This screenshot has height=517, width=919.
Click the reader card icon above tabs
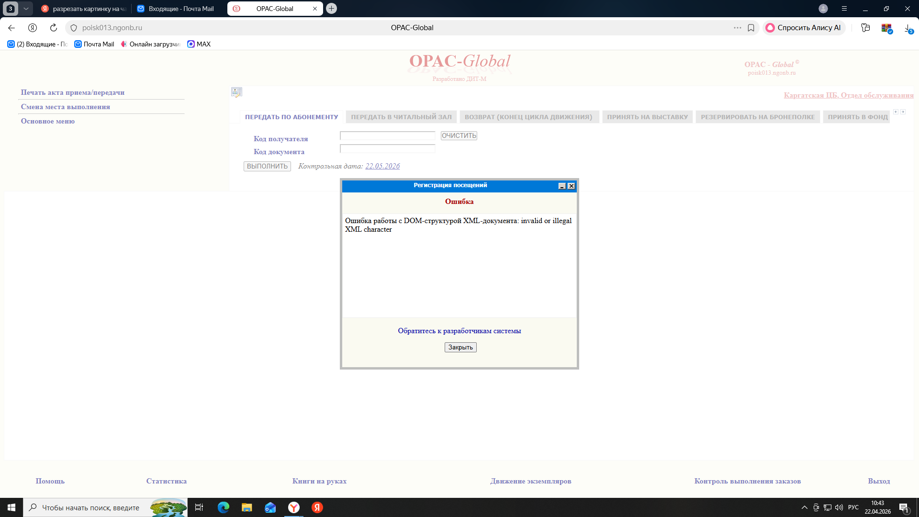[236, 92]
